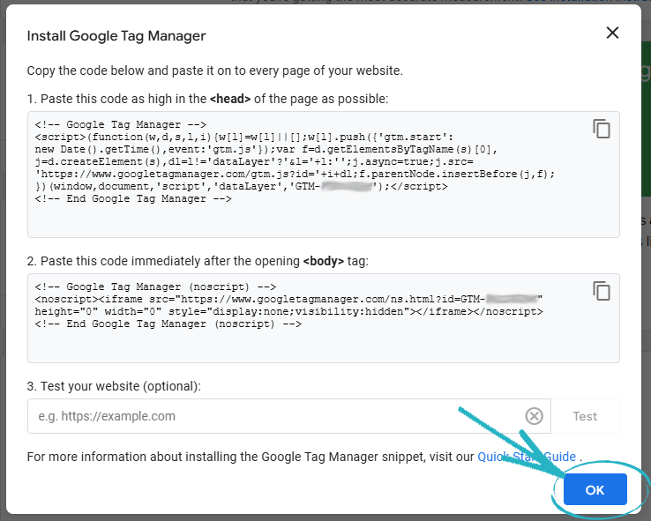The image size is (651, 521).
Task: Confirm the dialog with OK
Action: [x=595, y=489]
